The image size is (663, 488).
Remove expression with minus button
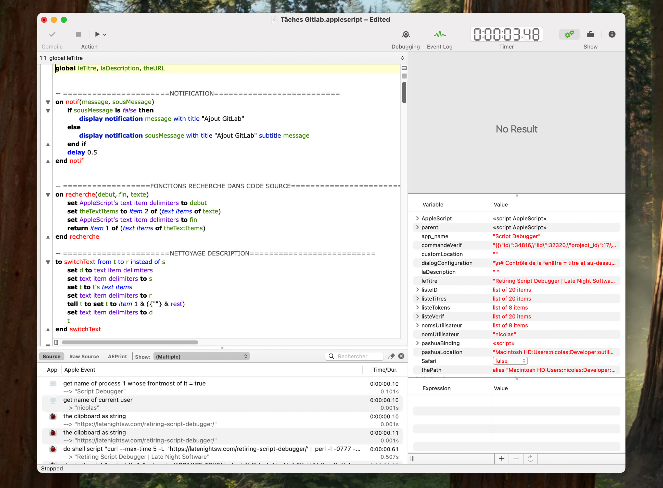click(516, 458)
